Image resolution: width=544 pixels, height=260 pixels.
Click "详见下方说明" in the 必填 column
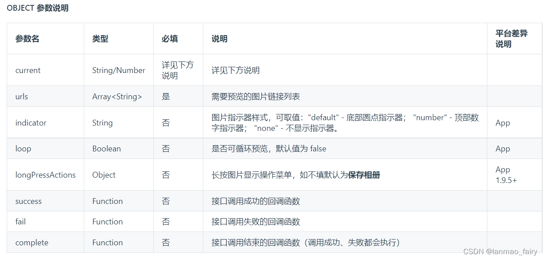point(177,70)
